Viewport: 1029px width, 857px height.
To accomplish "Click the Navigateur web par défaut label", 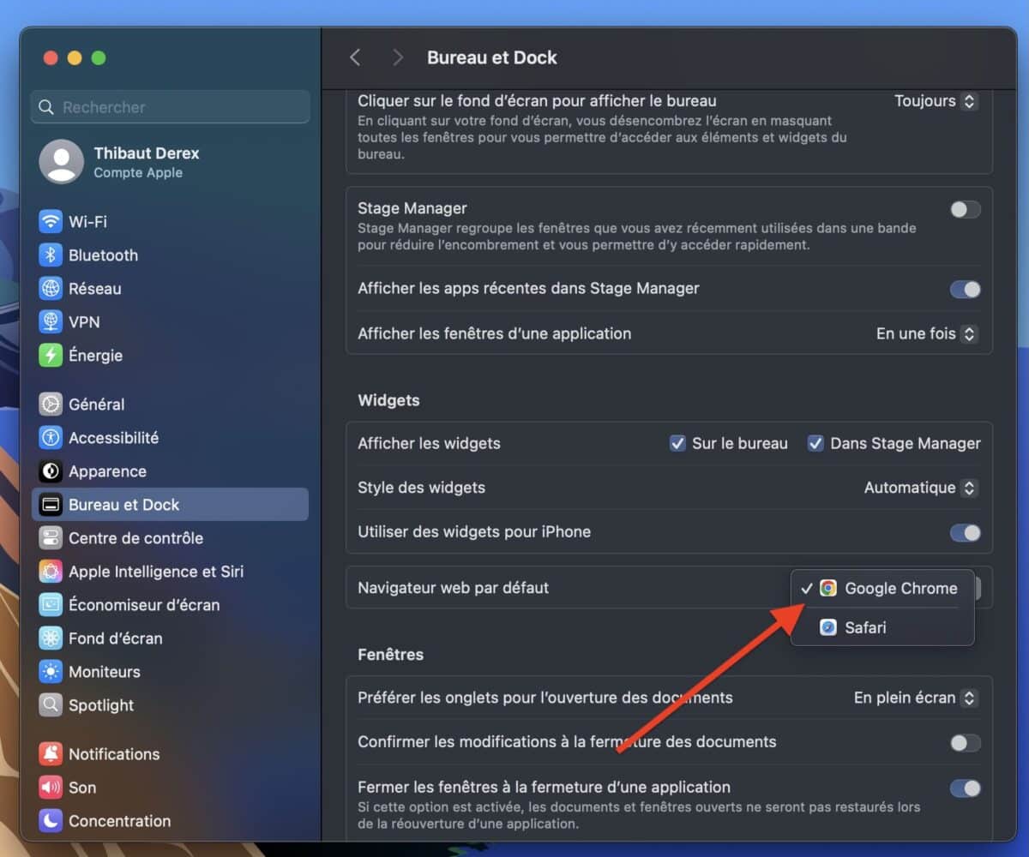I will tap(453, 588).
